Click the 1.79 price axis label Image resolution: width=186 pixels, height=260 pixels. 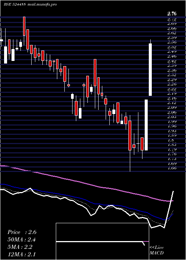point(172,150)
